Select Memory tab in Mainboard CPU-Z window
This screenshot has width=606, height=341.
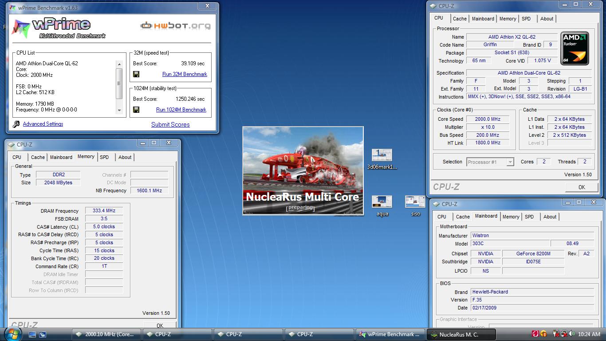(511, 217)
